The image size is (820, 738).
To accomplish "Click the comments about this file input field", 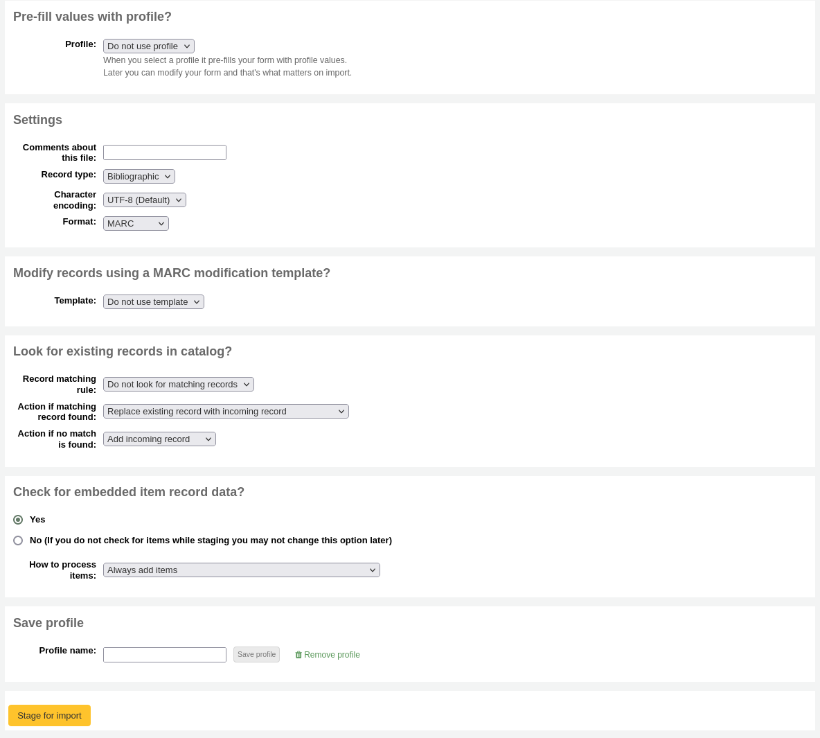I will click(x=165, y=152).
